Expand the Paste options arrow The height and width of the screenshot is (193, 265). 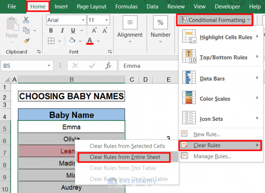(12, 42)
